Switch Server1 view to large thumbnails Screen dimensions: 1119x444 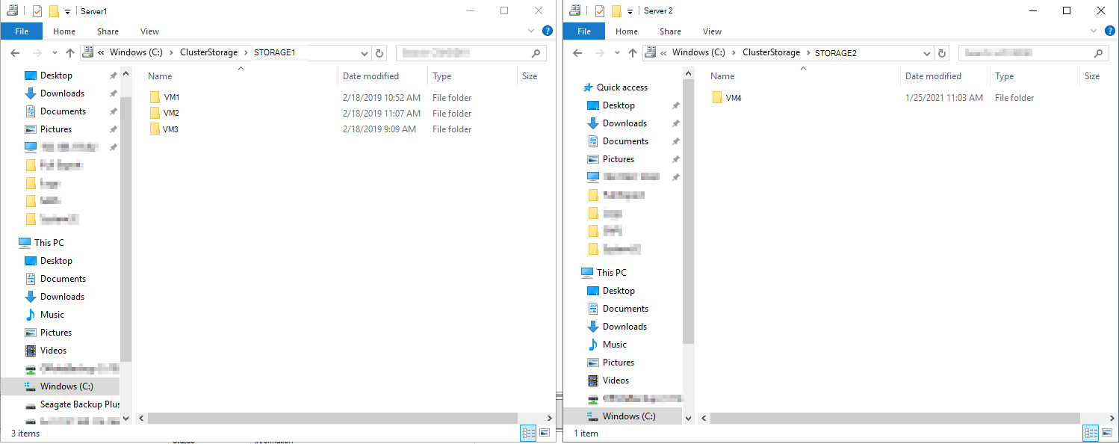pos(546,433)
